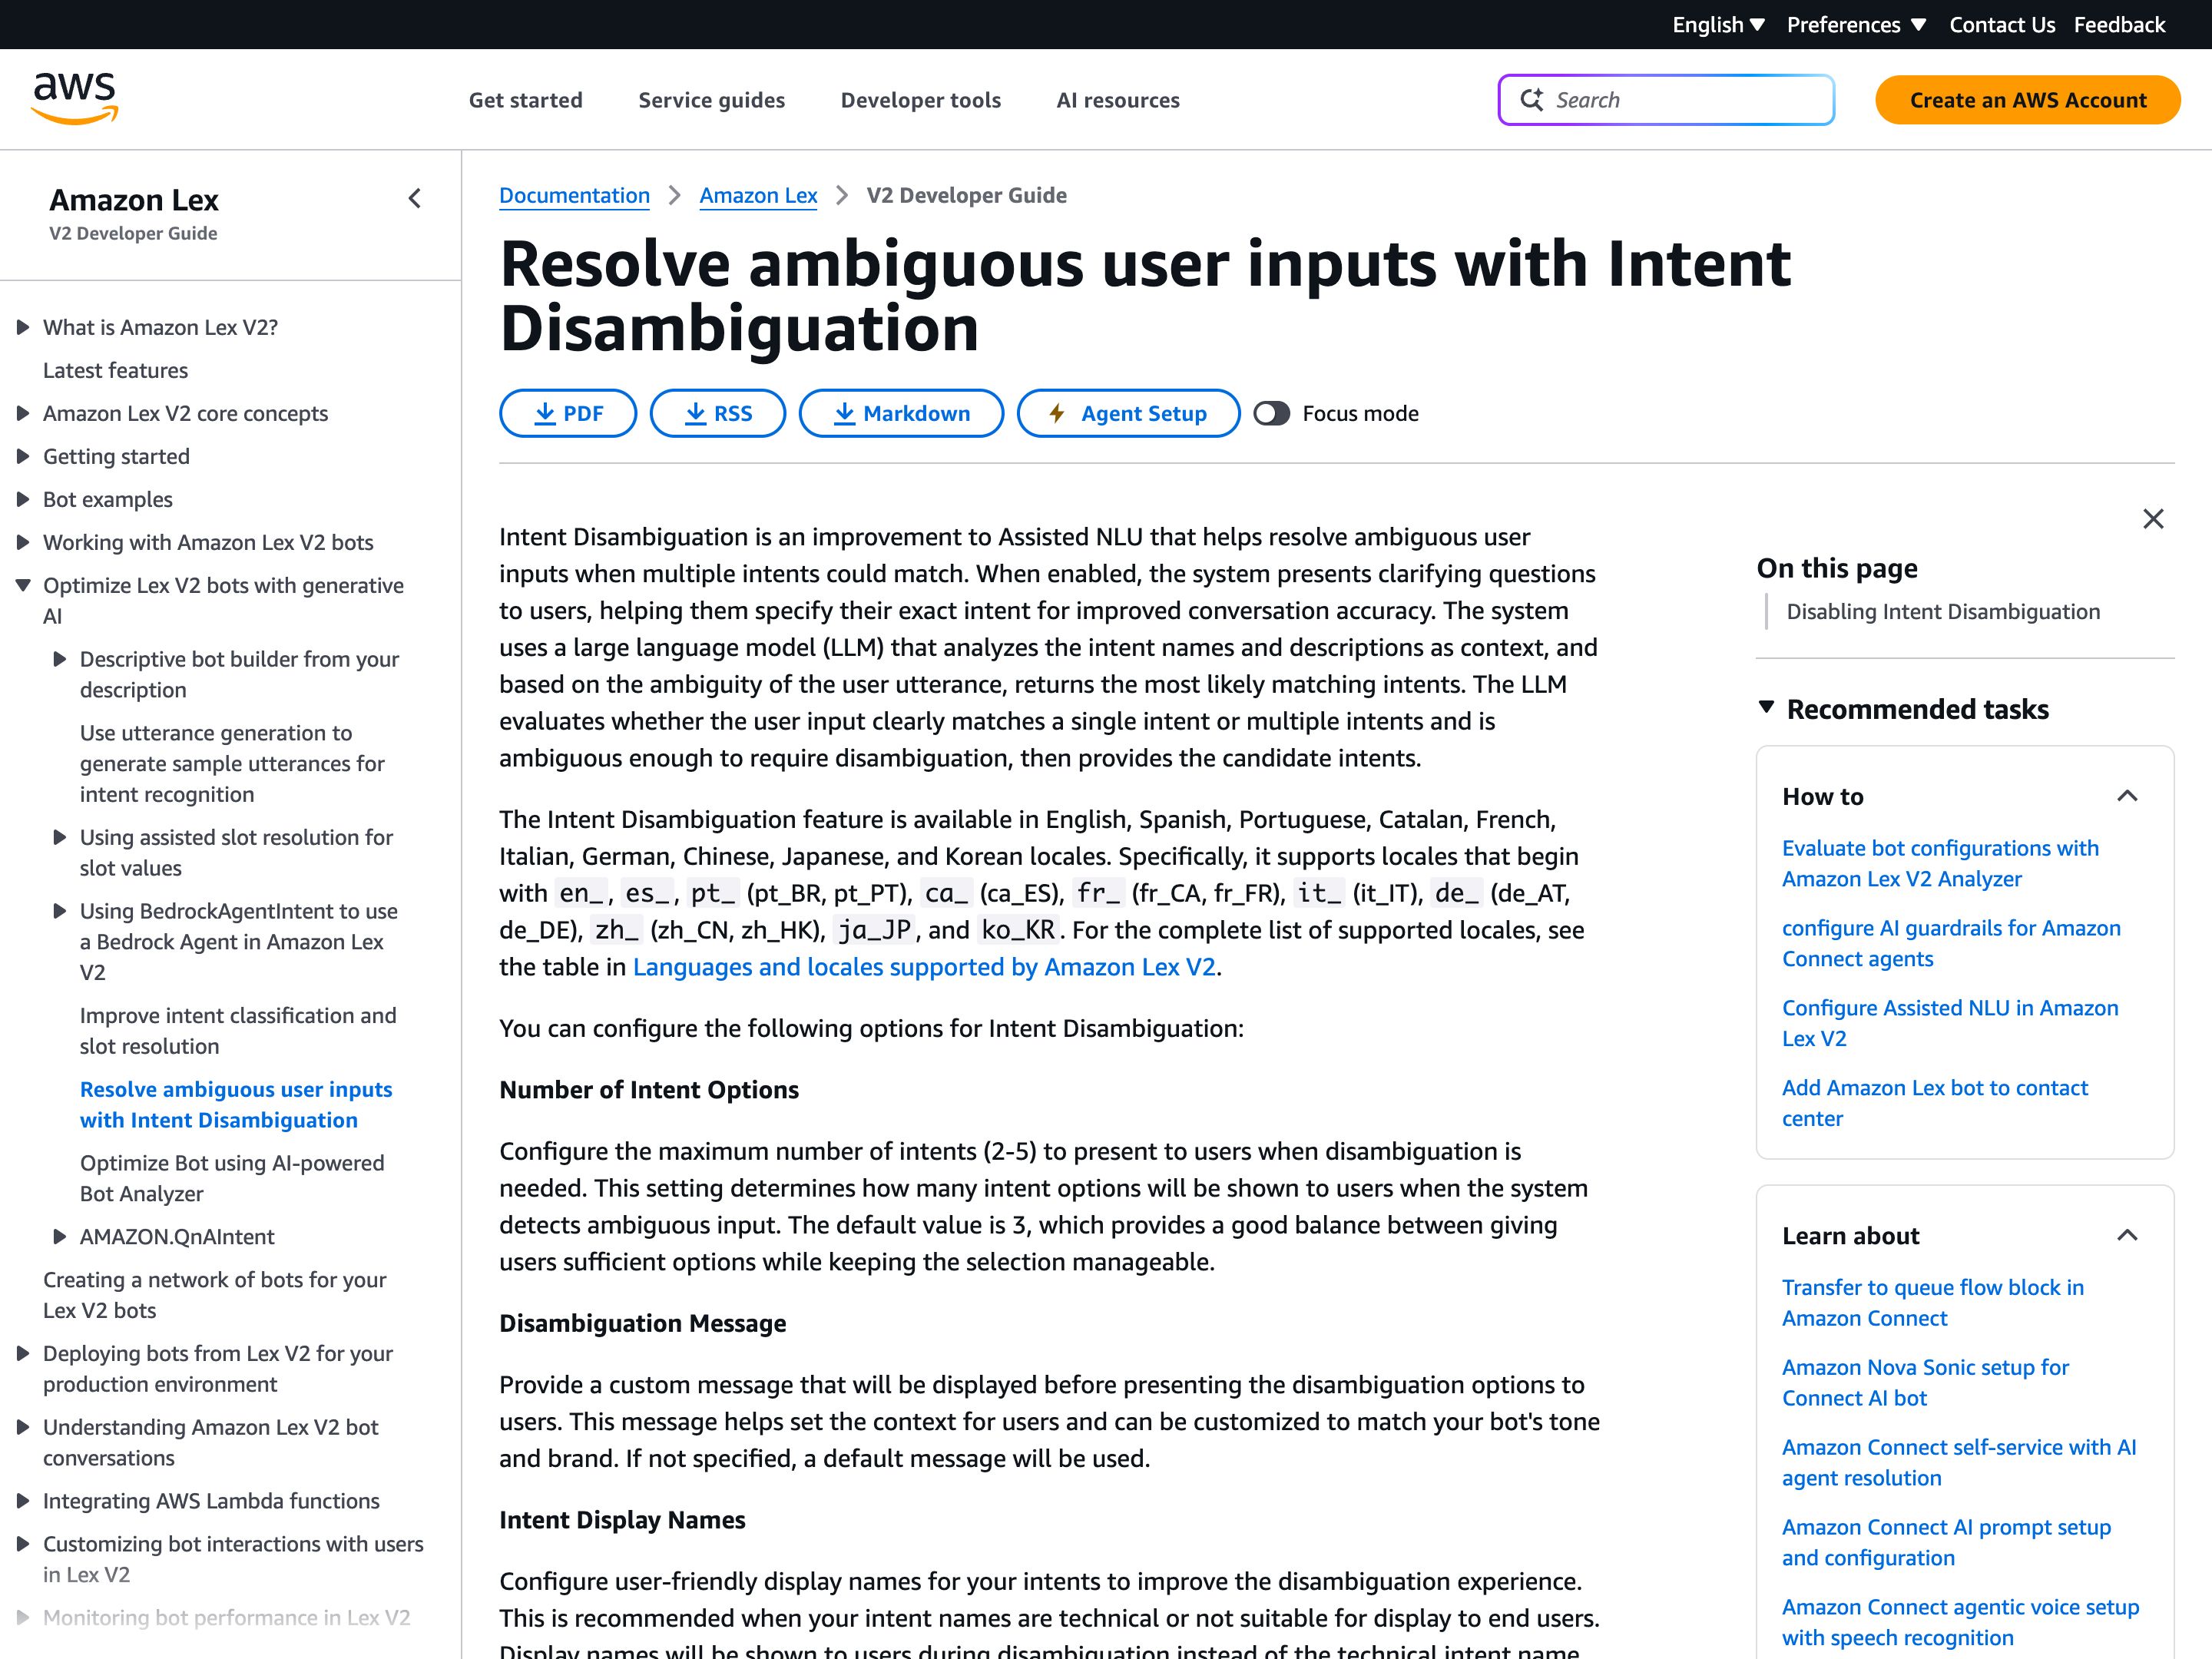
Task: Close the On this page panel
Action: point(2153,519)
